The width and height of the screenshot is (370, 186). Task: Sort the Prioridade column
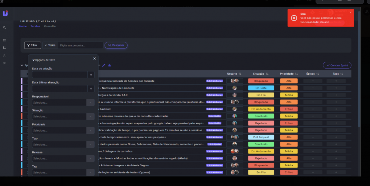(296, 74)
